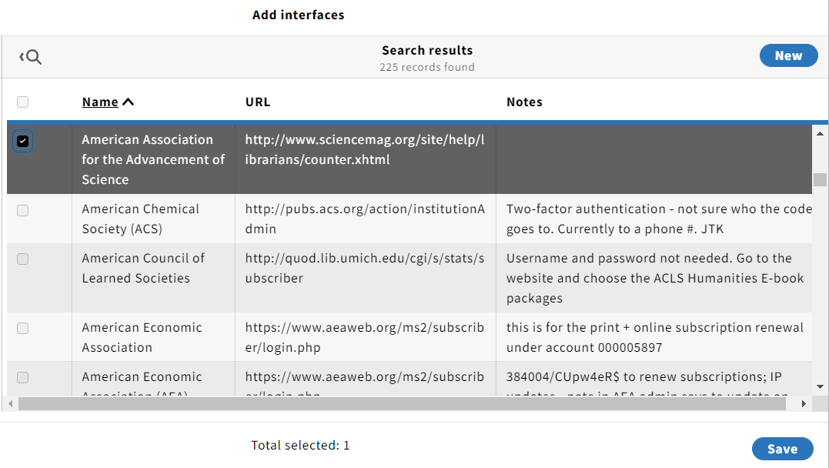Click 'American Chemical Society (ACS)' name cell
The image size is (829, 468).
click(153, 219)
